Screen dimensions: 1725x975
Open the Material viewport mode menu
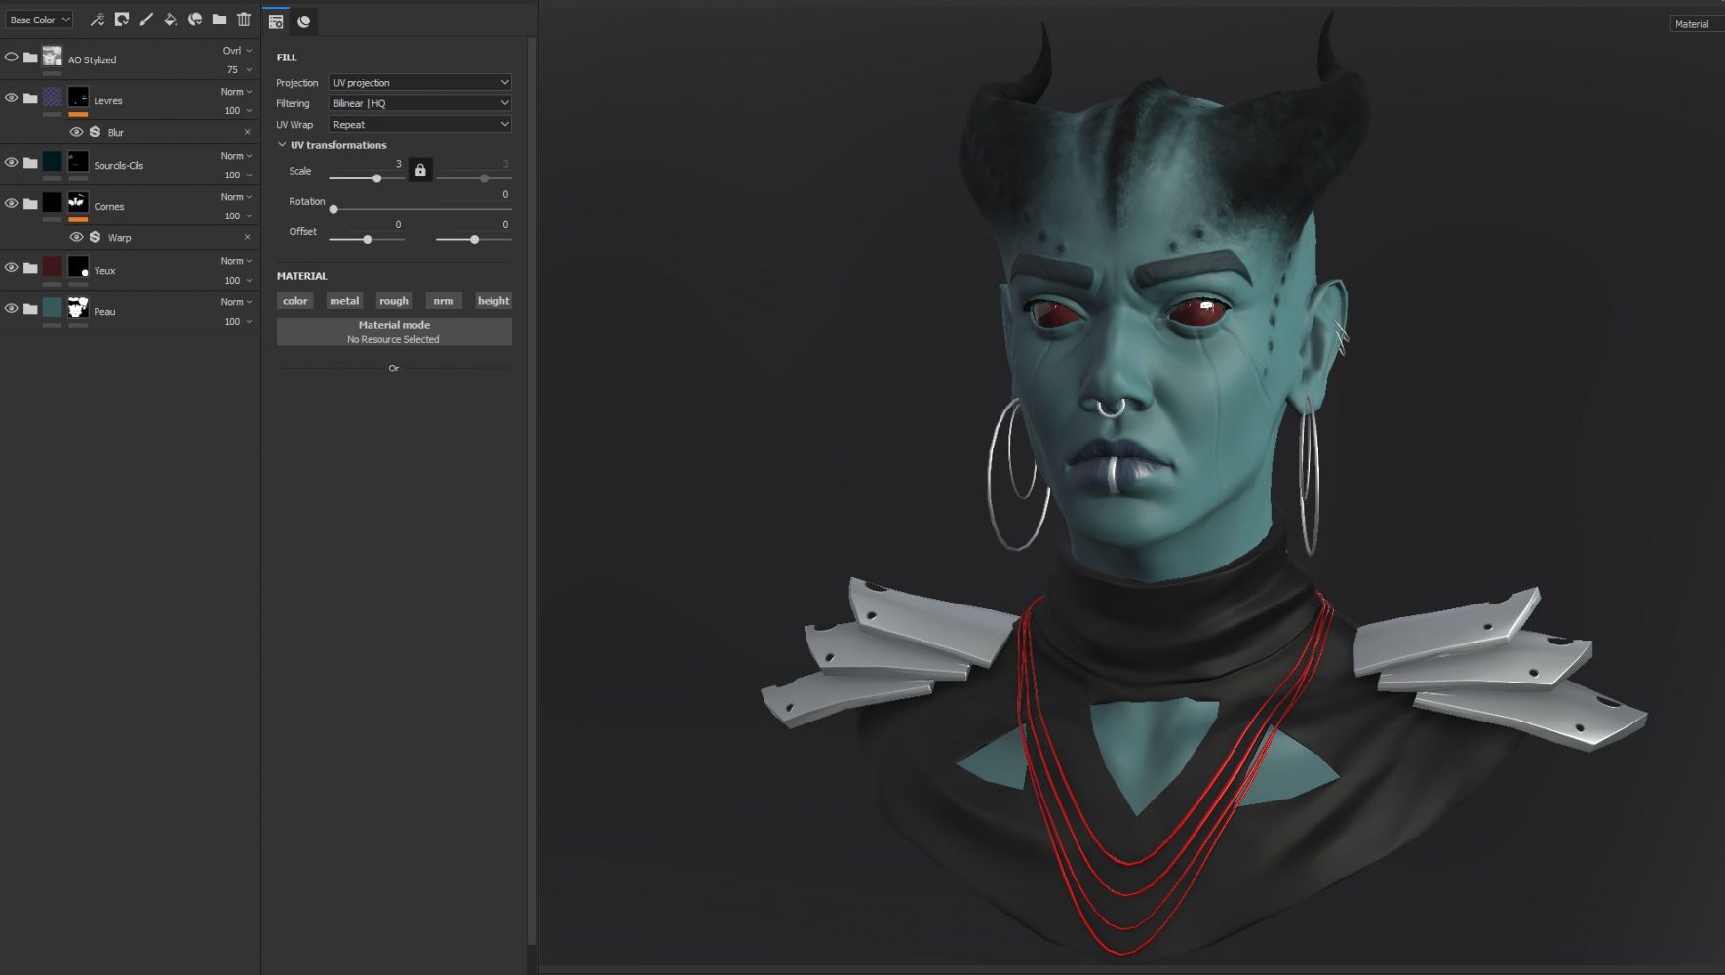[x=1694, y=24]
